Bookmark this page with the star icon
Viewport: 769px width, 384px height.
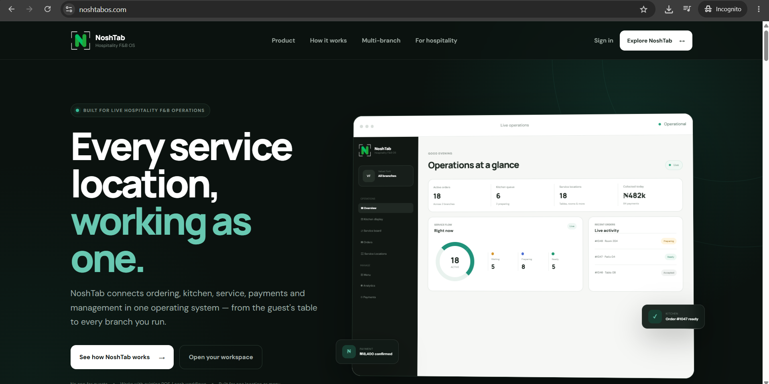pyautogui.click(x=643, y=9)
